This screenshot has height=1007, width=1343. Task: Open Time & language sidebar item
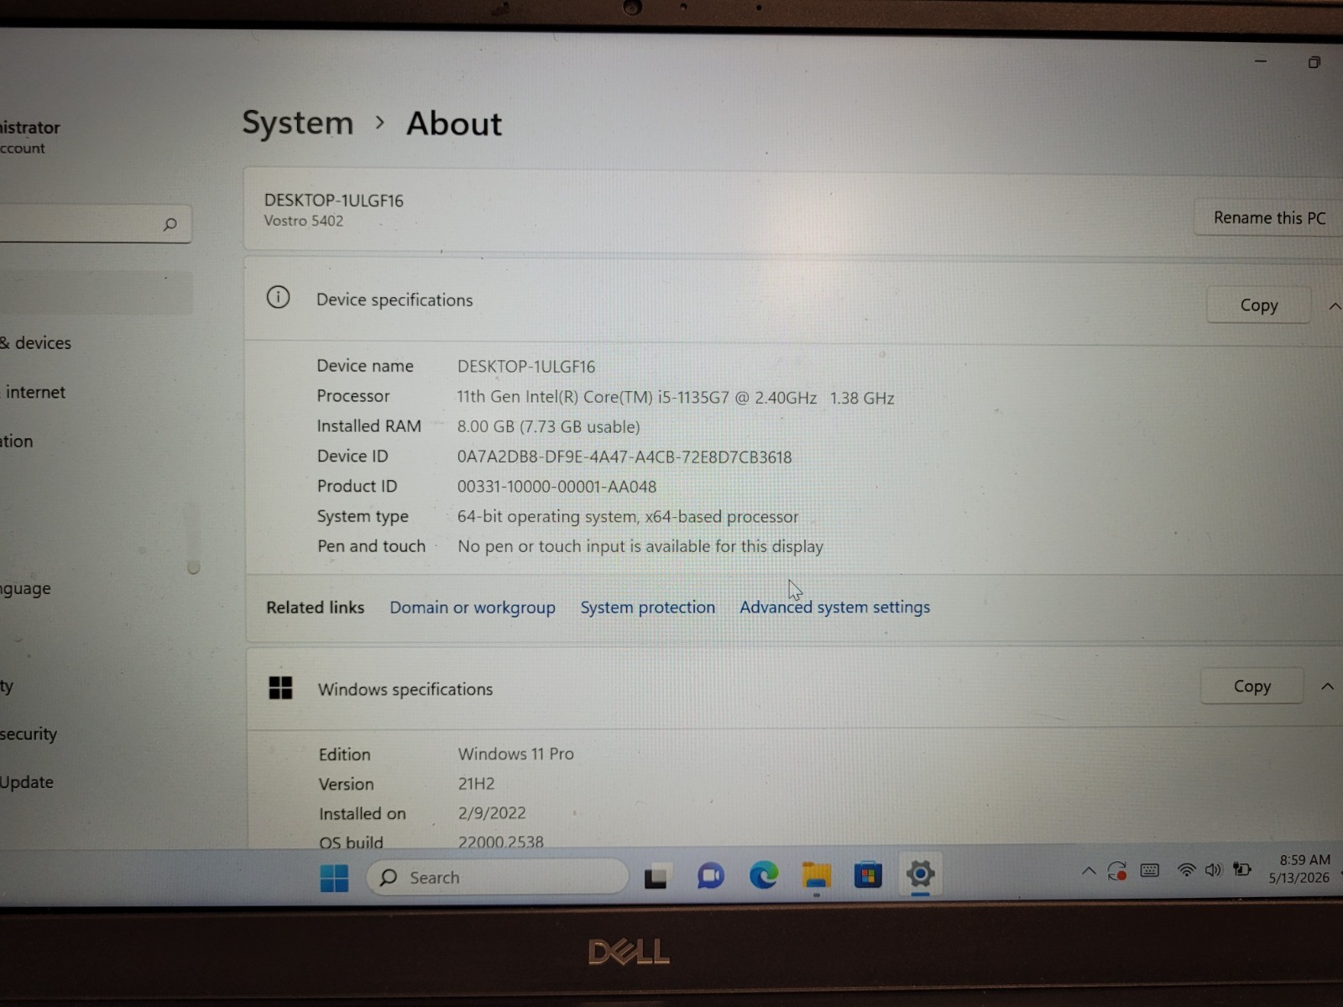point(25,588)
